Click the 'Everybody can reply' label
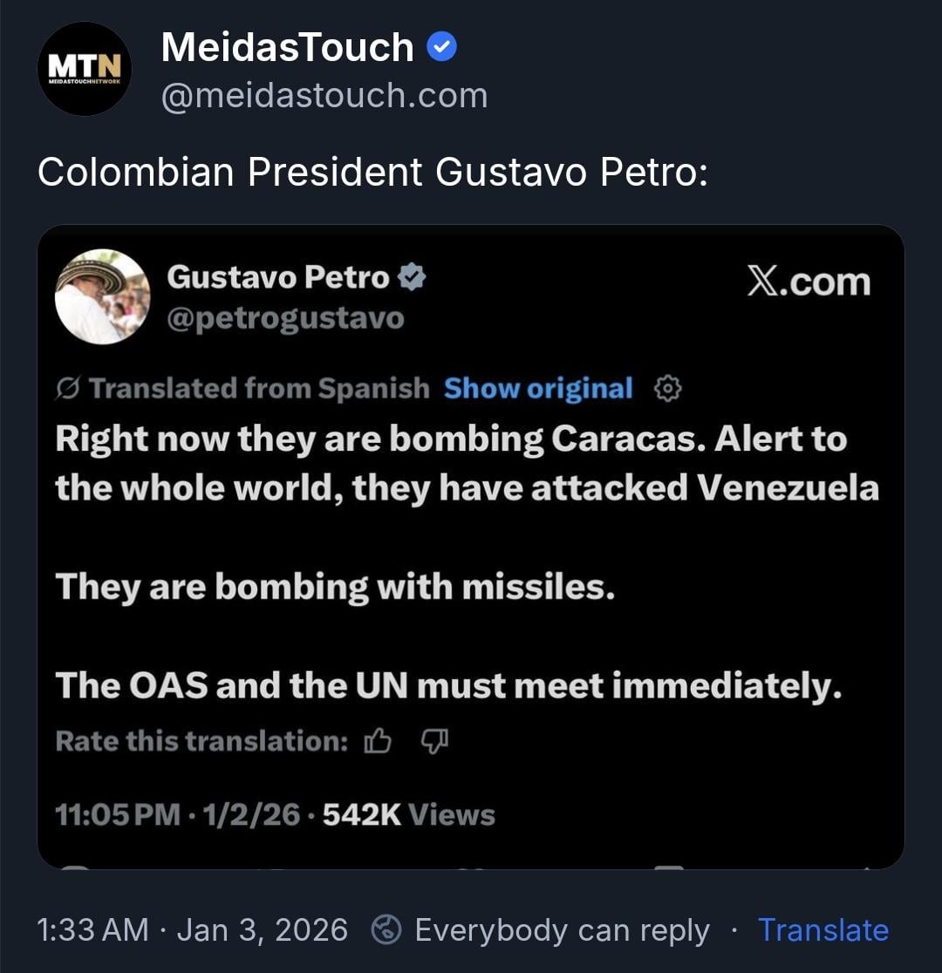Viewport: 942px width, 973px height. pos(562,930)
